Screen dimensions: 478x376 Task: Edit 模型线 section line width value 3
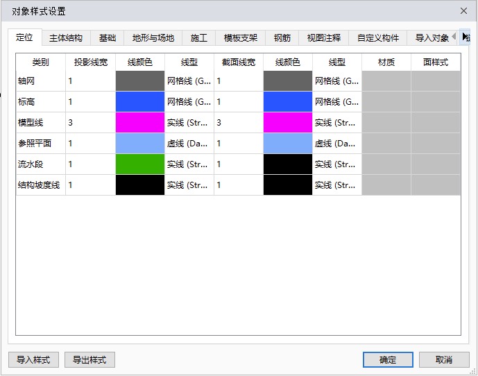pos(239,122)
